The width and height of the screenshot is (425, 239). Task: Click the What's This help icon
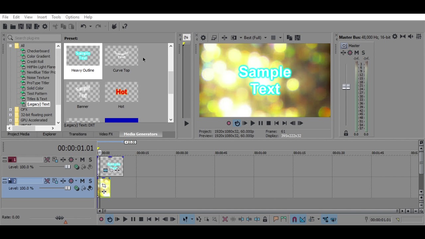pos(125,27)
